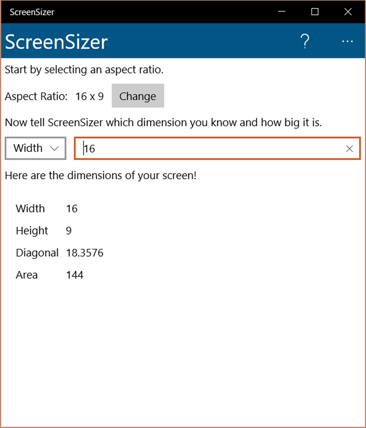
Task: Click the ScreenSizer app header title
Action: pos(57,41)
